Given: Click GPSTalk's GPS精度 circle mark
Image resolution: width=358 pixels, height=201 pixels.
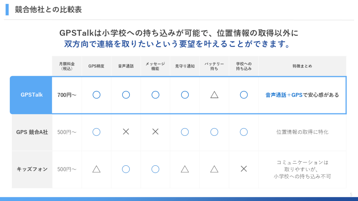Looking at the screenshot, I should pos(97,95).
